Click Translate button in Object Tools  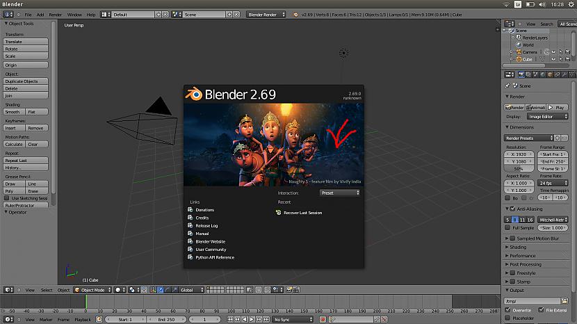click(x=26, y=42)
